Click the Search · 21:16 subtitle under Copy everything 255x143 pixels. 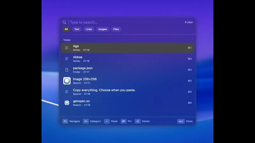[82, 94]
